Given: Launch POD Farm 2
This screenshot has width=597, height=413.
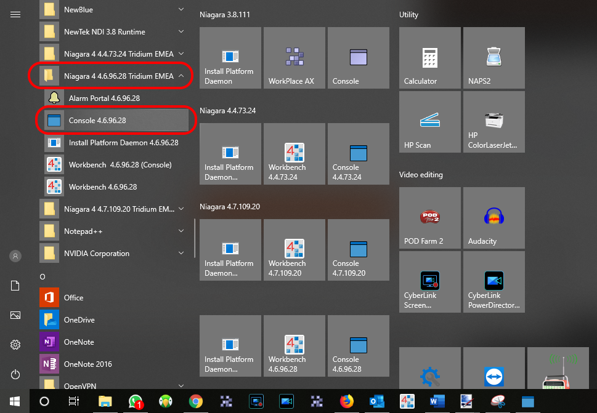Looking at the screenshot, I should tap(429, 217).
